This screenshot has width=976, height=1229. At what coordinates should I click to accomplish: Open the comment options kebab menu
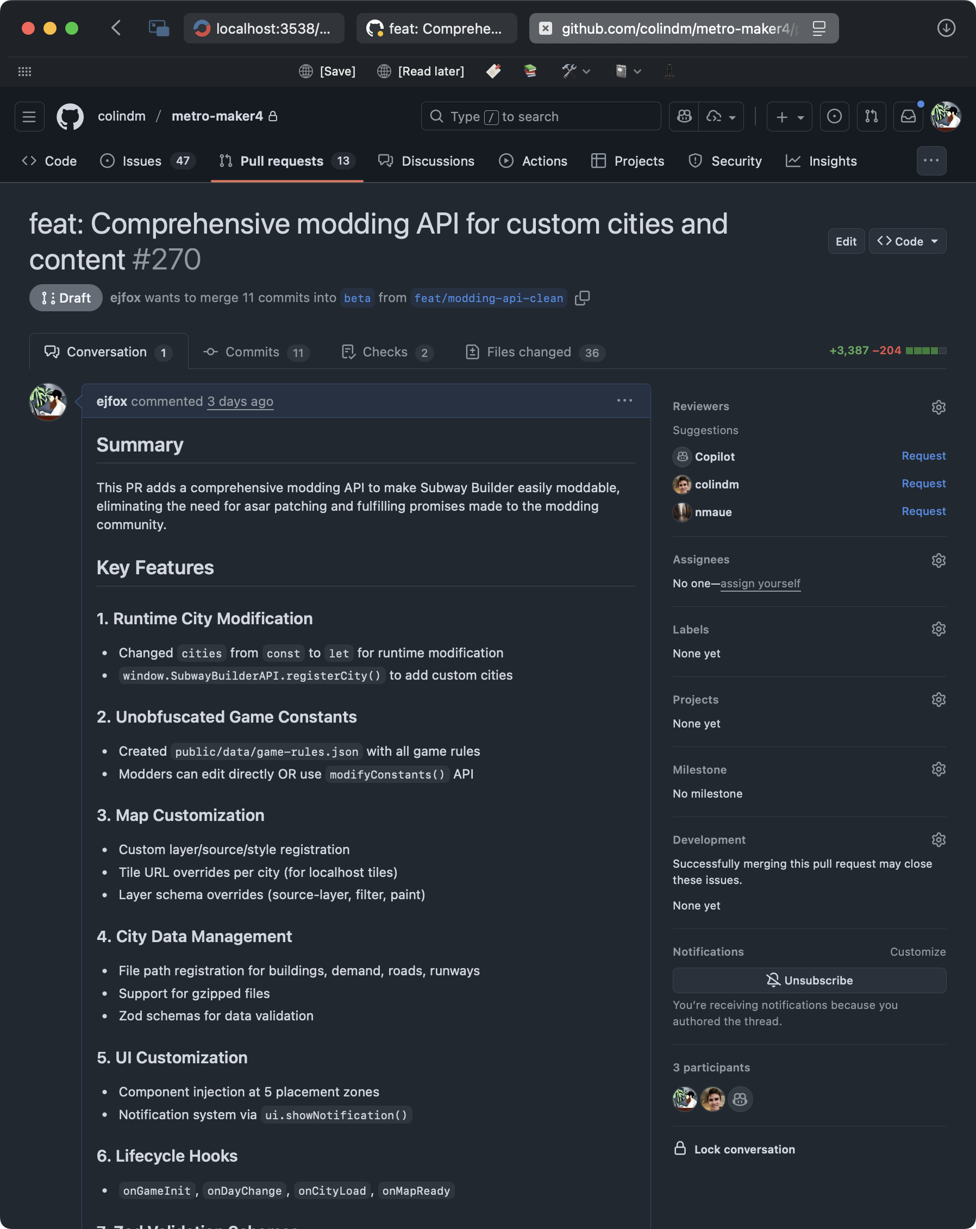point(624,401)
